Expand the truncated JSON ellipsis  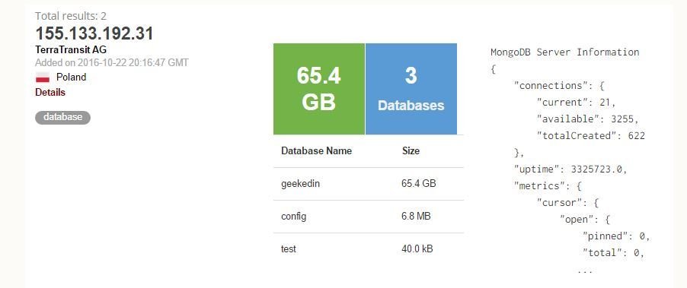(x=585, y=272)
